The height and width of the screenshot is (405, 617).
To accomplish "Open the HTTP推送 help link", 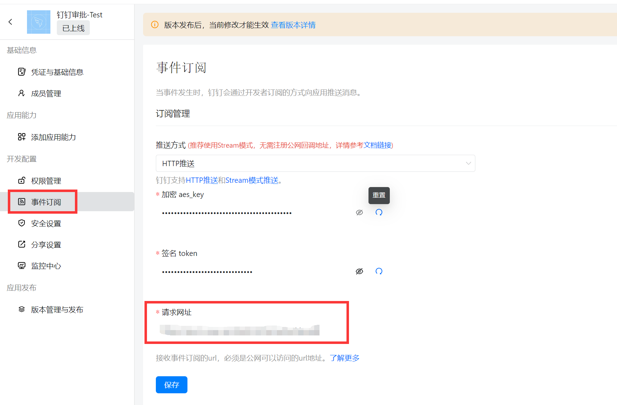I will pos(202,180).
